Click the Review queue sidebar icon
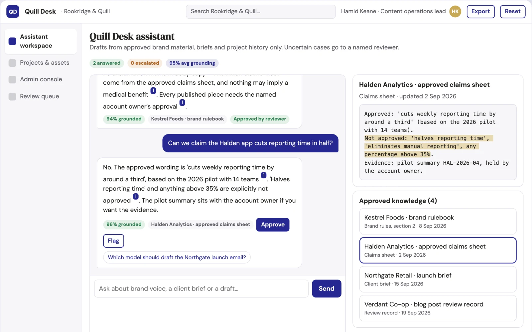 [x=12, y=96]
